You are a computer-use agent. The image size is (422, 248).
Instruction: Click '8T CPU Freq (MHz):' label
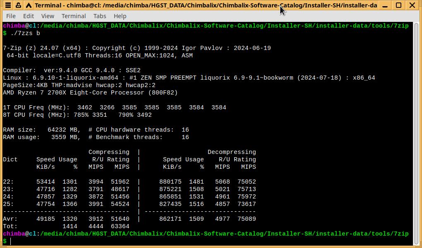click(36, 115)
